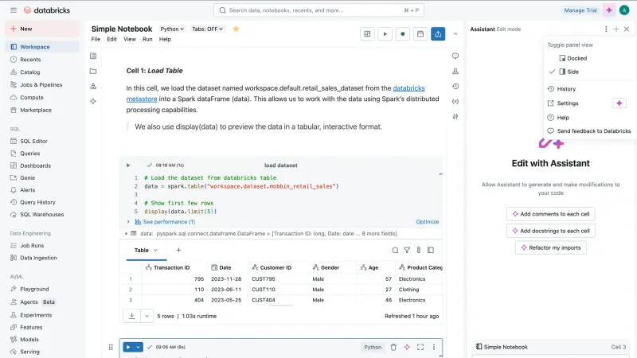Open the notebook Help menu

[x=165, y=39]
